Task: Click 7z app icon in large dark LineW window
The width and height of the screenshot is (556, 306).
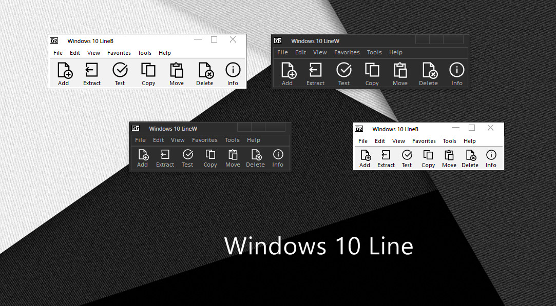Action: [278, 40]
